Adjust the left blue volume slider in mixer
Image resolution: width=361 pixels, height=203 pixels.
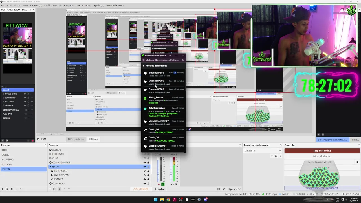(x=158, y=170)
